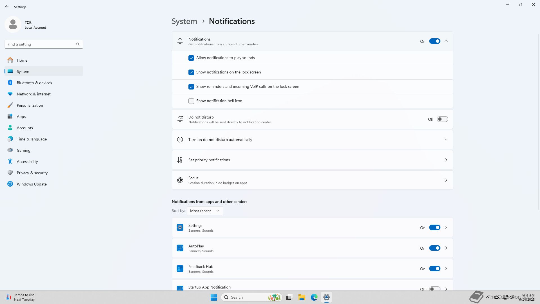
Task: Click the System breadcrumb link
Action: (184, 21)
